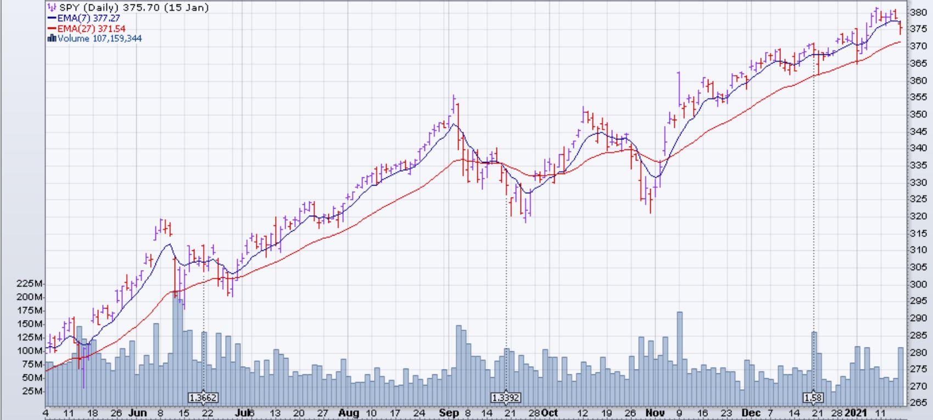Select the 1.58 dividend marker
The image size is (933, 420).
(x=813, y=397)
